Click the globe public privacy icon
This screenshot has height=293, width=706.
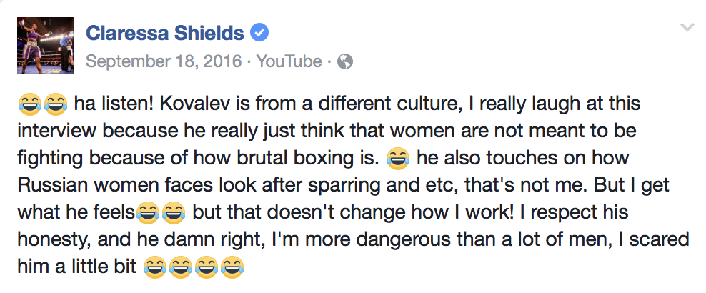[x=344, y=62]
